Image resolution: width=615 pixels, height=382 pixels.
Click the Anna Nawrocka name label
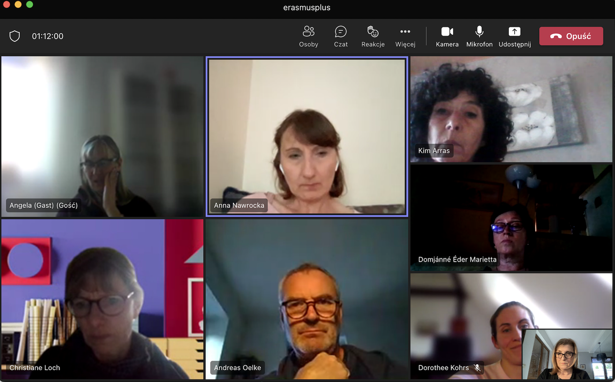(239, 205)
